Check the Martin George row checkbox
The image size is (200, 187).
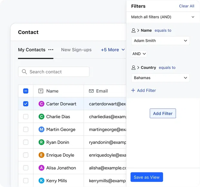[x=25, y=129]
